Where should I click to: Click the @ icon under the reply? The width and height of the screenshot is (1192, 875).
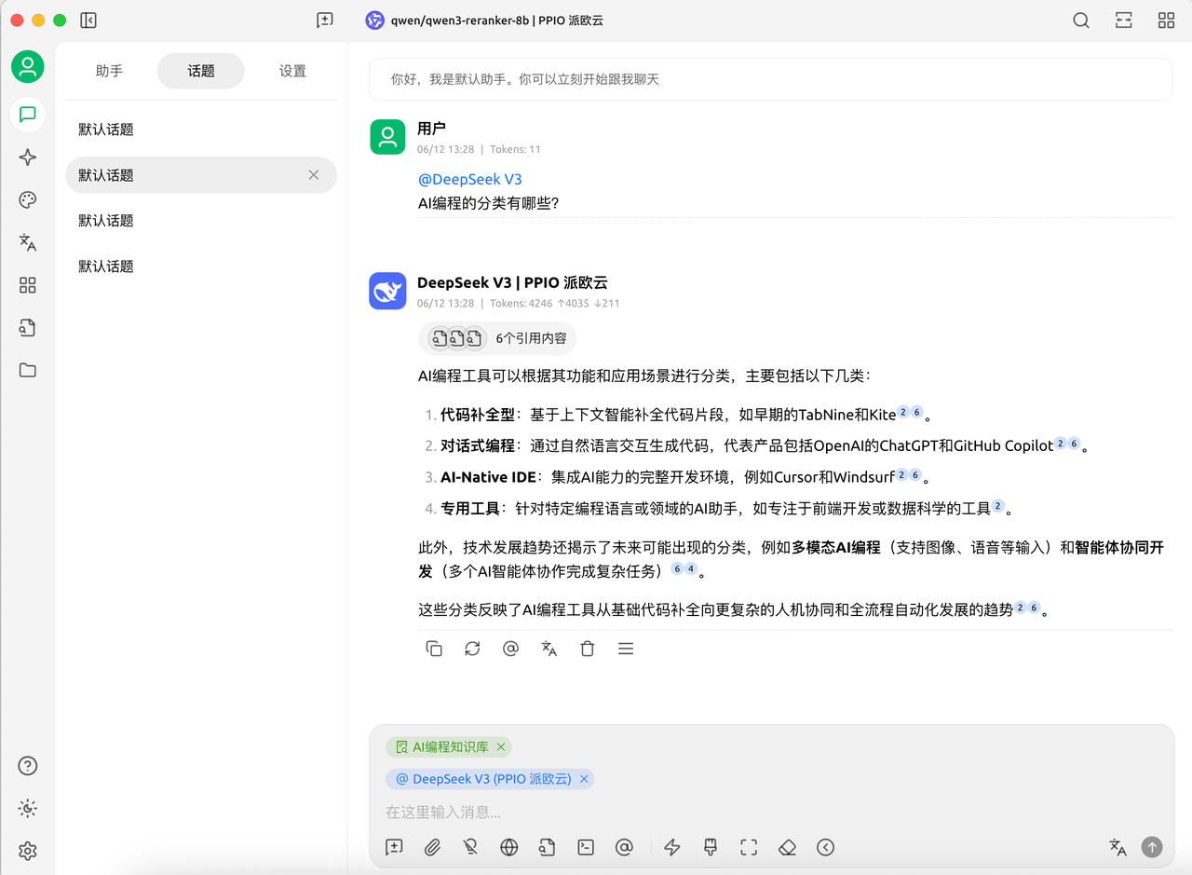pyautogui.click(x=510, y=649)
